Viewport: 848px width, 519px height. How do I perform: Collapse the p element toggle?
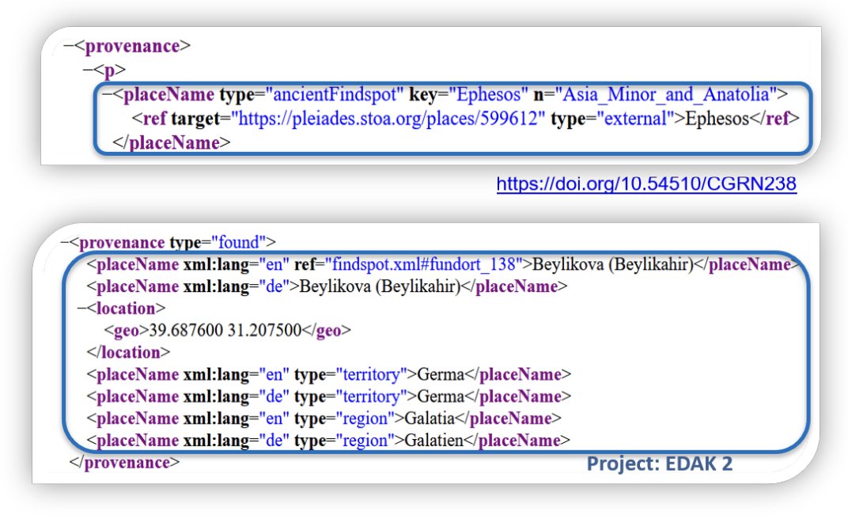coord(88,70)
